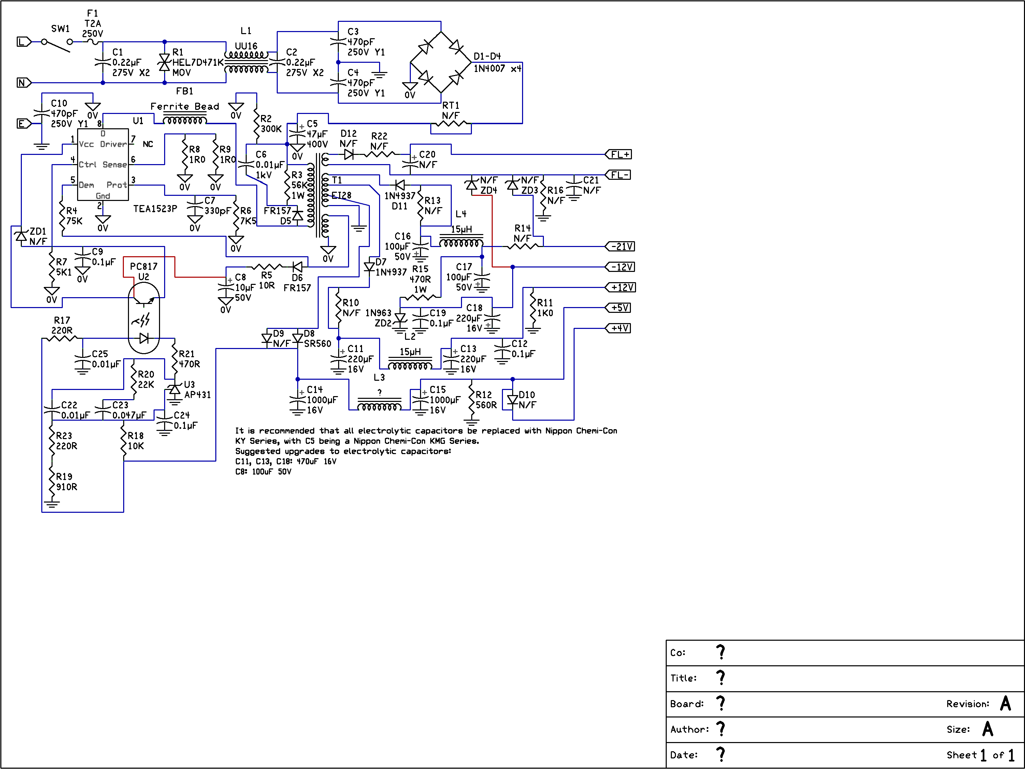Select the -21V output port

click(x=620, y=246)
